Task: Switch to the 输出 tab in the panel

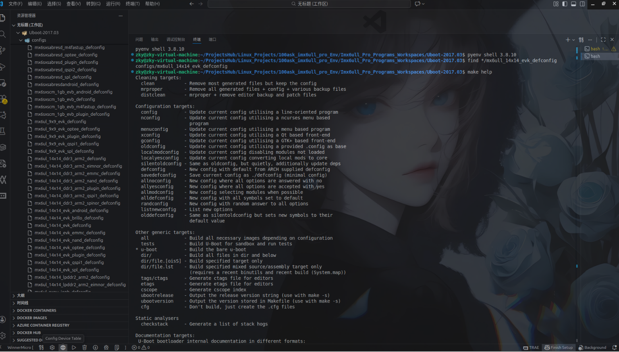Action: (154, 39)
